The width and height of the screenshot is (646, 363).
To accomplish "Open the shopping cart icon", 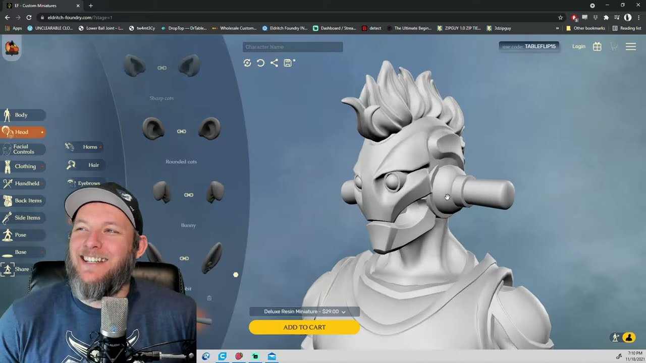I will 614,46.
